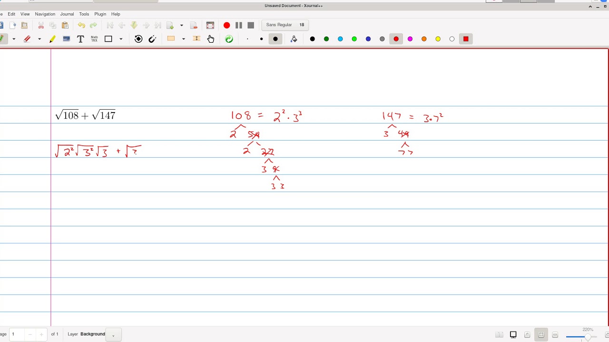
Task: Set medium line thickness
Action: pos(261,39)
